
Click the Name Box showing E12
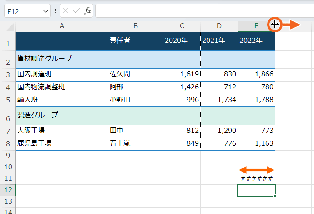click(x=27, y=11)
